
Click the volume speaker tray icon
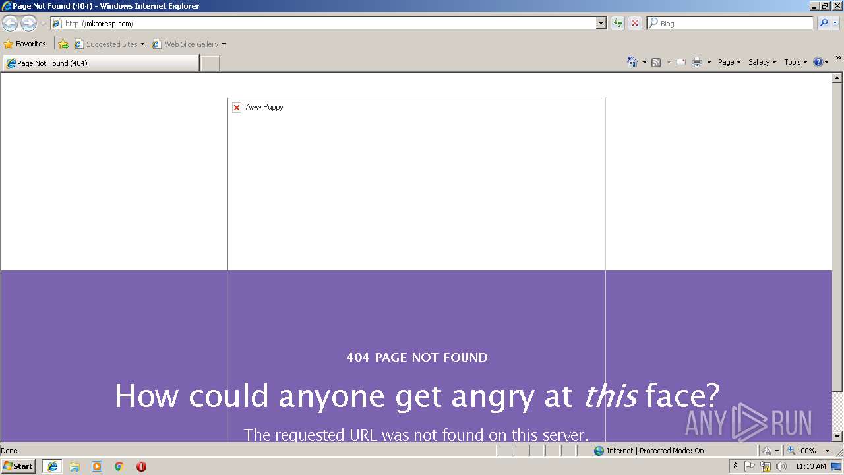[781, 466]
